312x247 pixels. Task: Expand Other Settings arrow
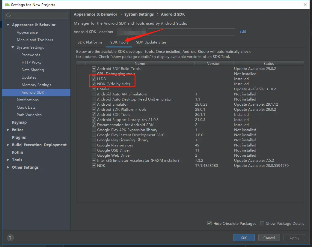point(8,167)
